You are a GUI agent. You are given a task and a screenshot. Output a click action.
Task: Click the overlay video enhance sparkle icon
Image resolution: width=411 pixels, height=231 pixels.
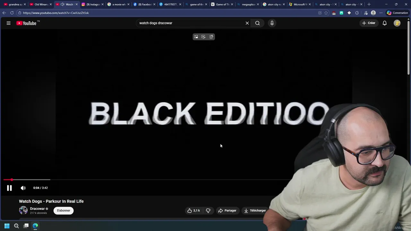pos(203,37)
